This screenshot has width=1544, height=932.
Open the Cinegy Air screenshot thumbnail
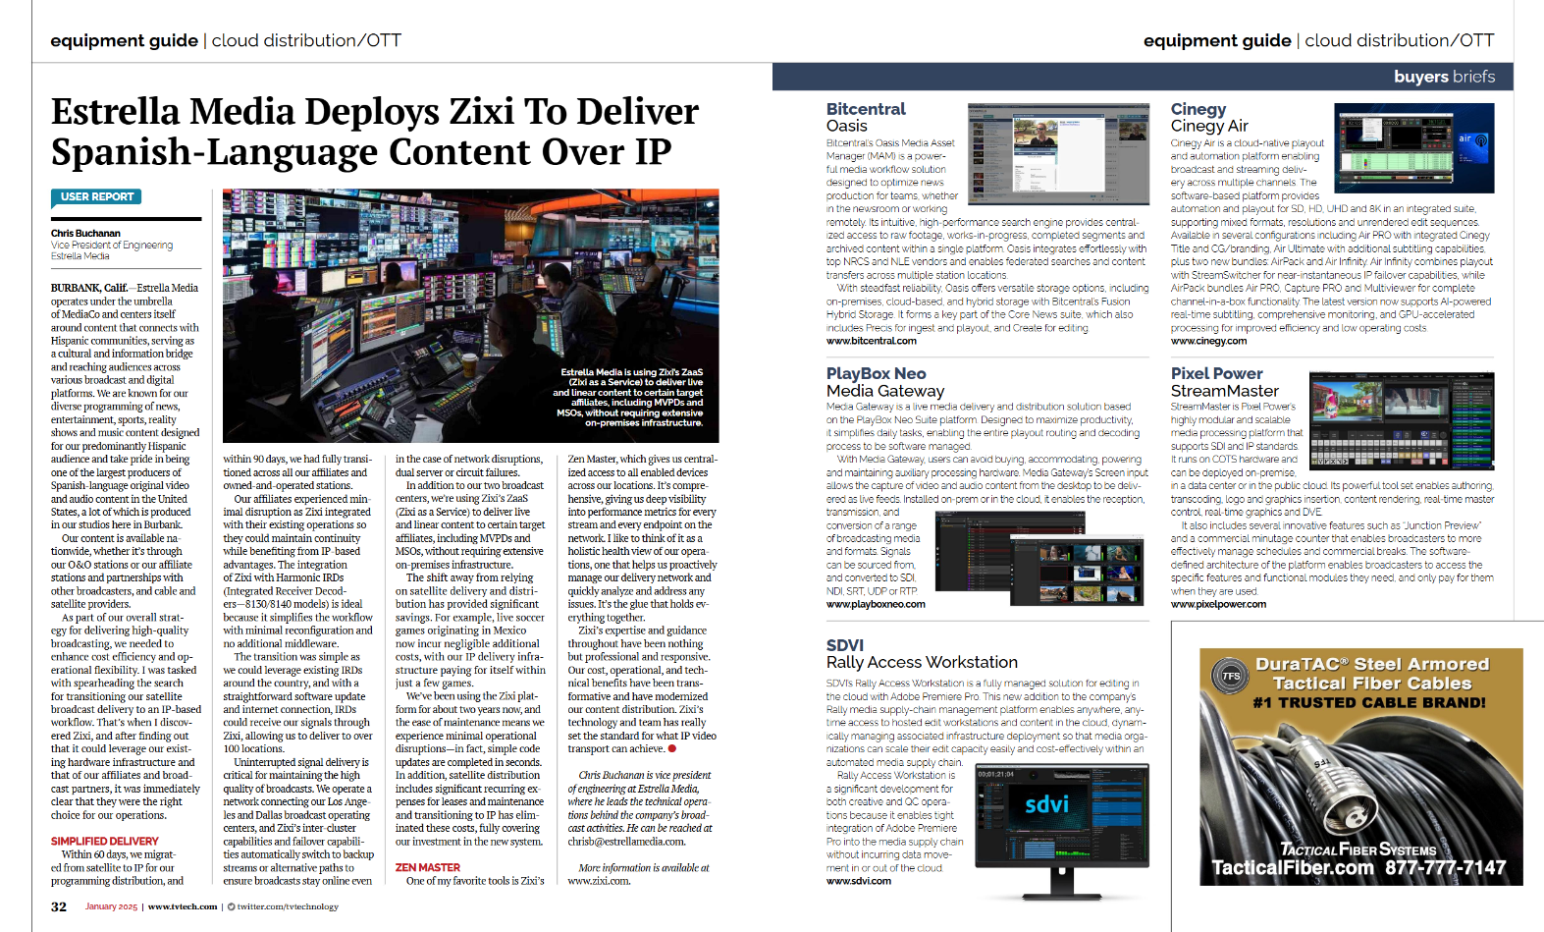tap(1414, 148)
